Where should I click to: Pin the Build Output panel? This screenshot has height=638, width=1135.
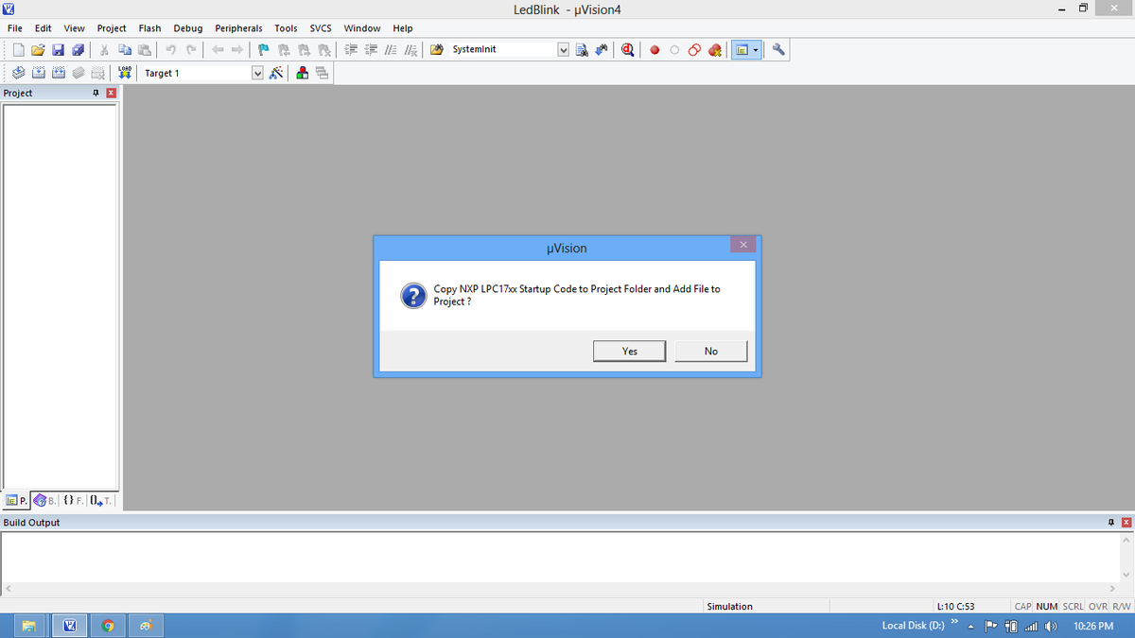tap(1109, 523)
